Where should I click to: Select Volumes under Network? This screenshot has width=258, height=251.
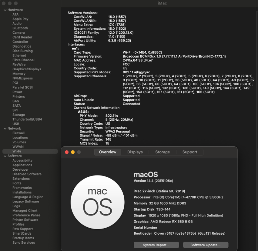19,142
